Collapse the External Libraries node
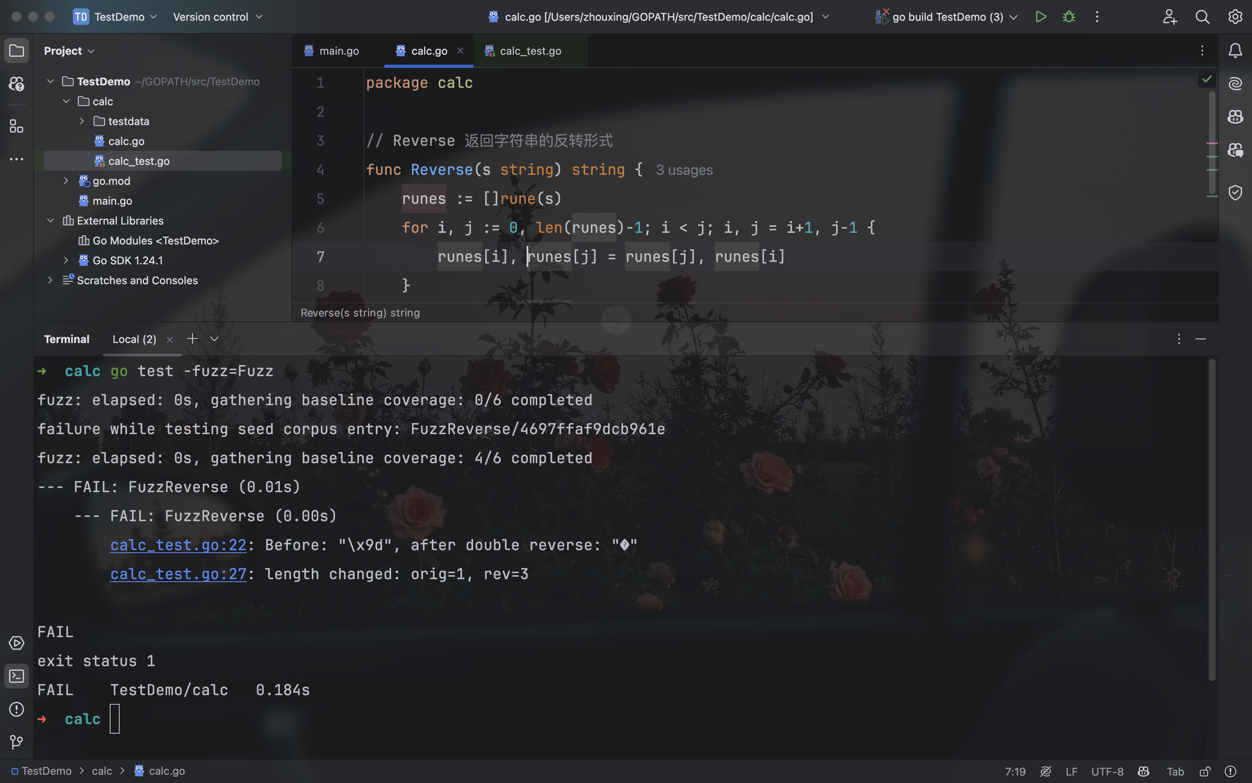 50,220
